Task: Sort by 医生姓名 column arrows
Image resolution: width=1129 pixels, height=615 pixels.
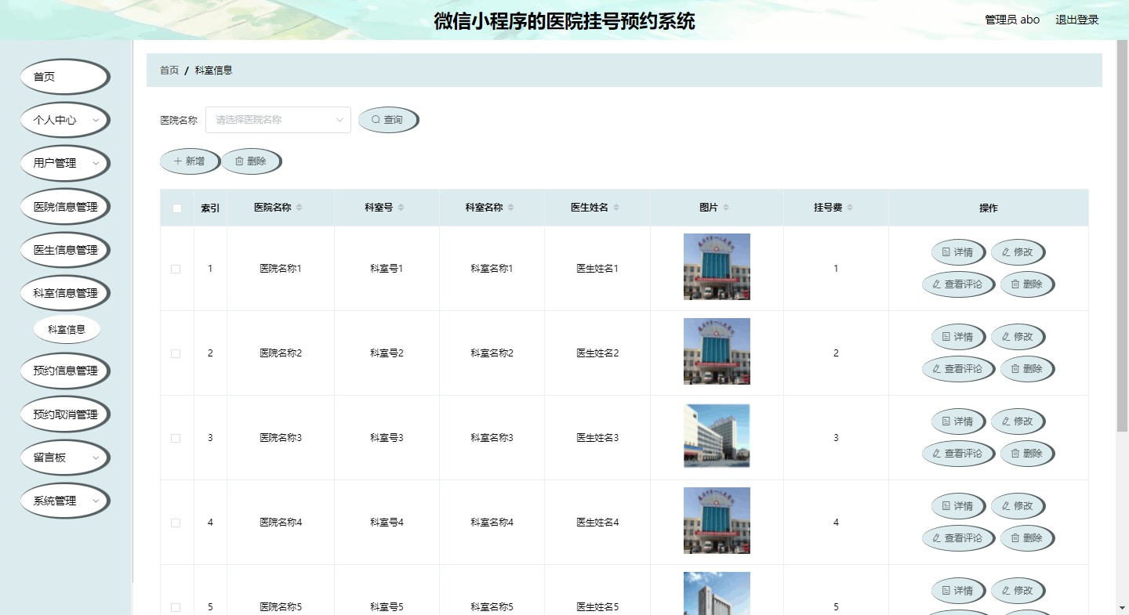Action: (x=615, y=208)
